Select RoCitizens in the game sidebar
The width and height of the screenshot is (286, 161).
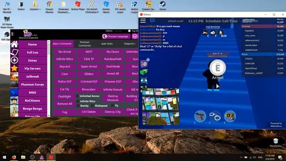pos(33,100)
